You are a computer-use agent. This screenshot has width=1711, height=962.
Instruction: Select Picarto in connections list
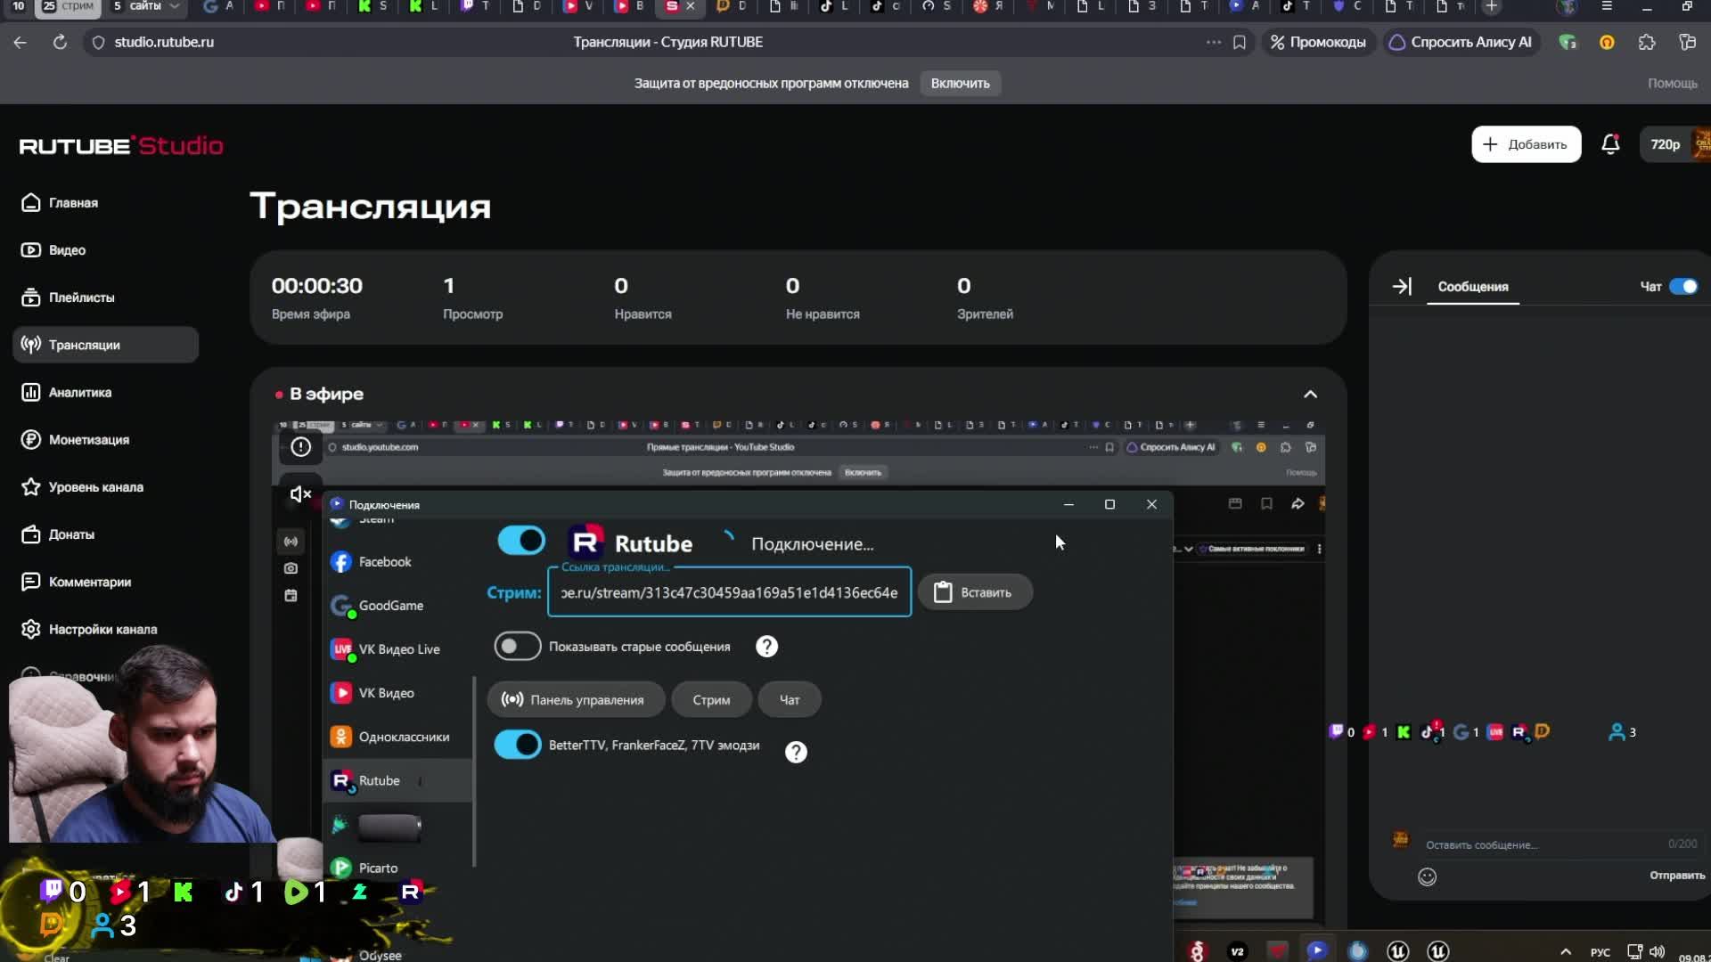tap(397, 868)
